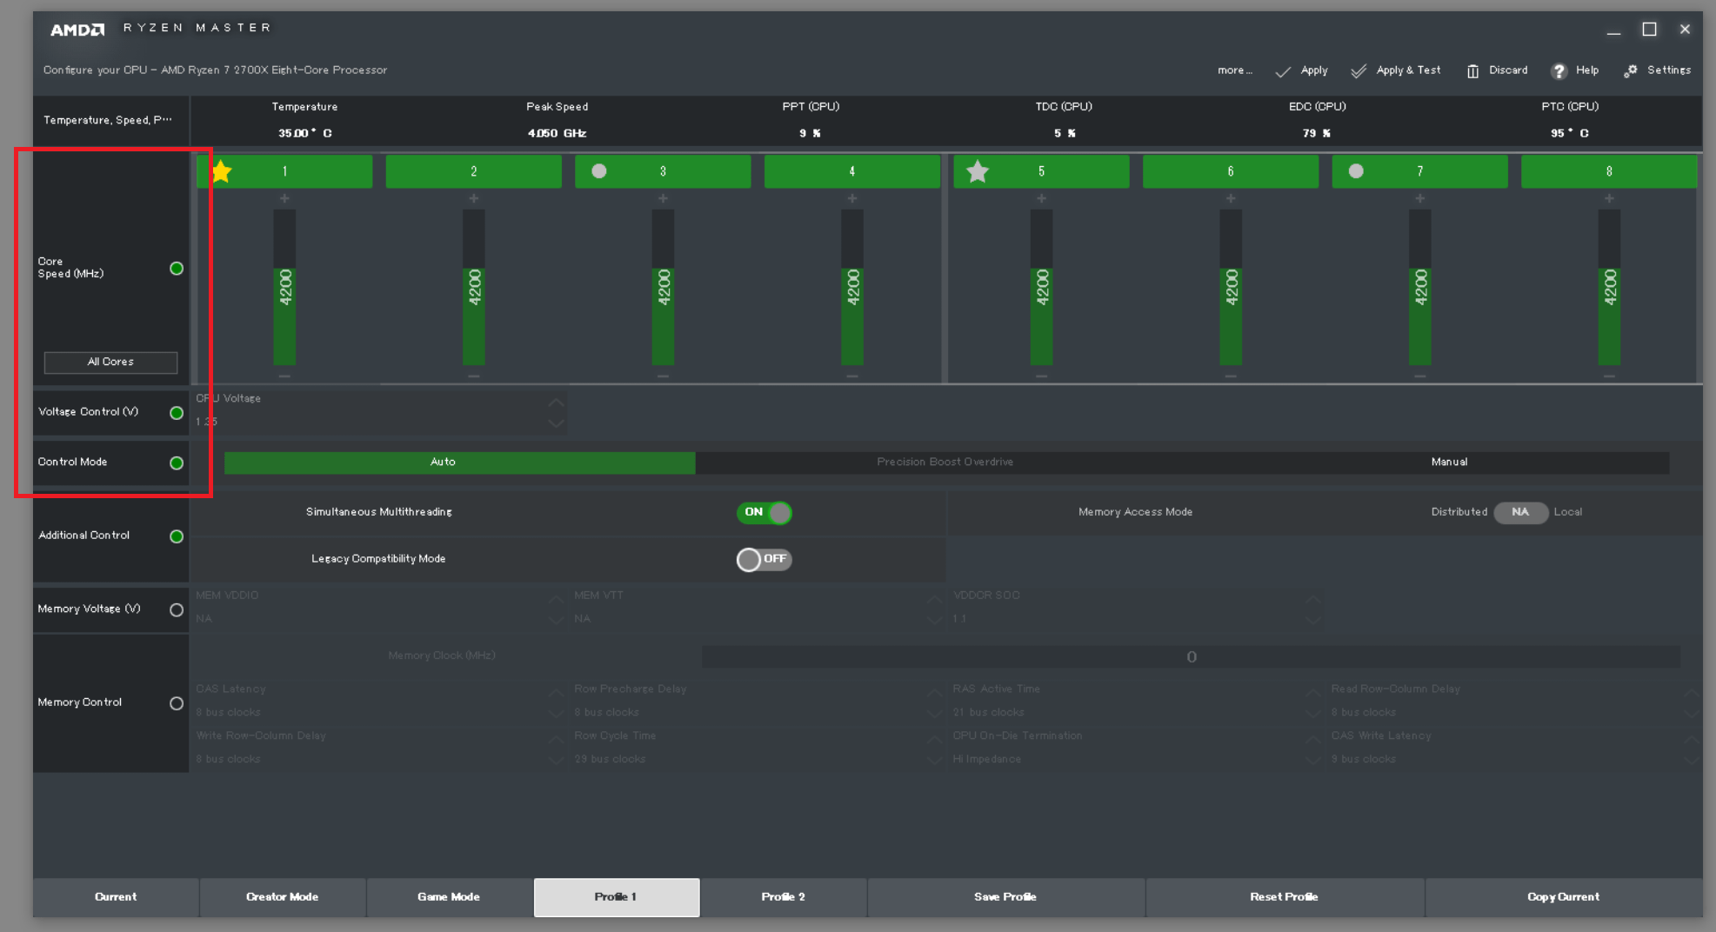Turn off Simultaneous Multithreading switch
1716x932 pixels.
765,513
